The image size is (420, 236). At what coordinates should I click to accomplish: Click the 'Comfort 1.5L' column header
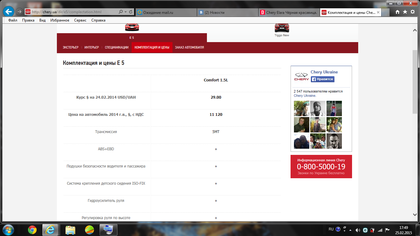(216, 80)
